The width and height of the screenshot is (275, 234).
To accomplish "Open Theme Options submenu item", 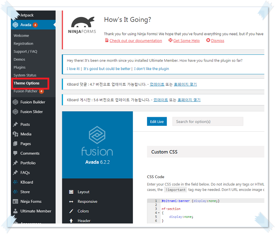I will (x=26, y=83).
